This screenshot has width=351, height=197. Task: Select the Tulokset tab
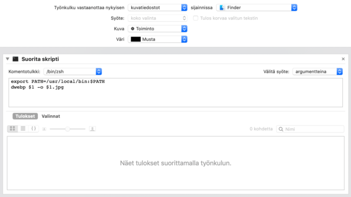tap(25, 116)
